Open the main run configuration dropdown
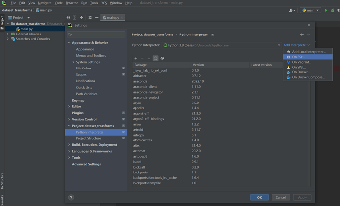This screenshot has height=206, width=340. pos(310,10)
